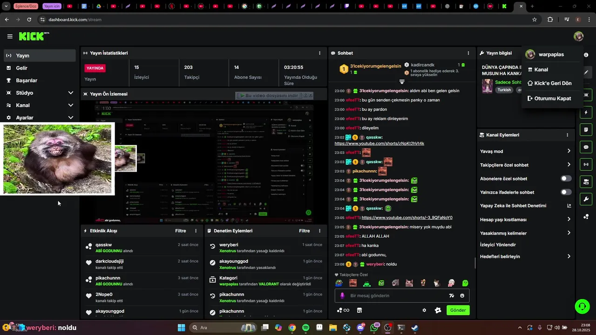Open Spotify from the Windows taskbar
Screen dimensions: 596x335
pyautogui.click(x=306, y=328)
